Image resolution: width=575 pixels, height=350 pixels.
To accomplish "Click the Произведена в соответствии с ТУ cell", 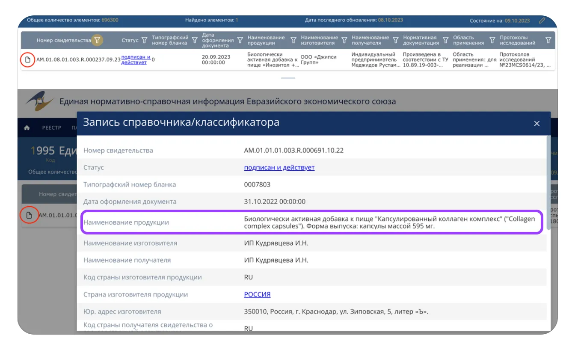I will 426,60.
